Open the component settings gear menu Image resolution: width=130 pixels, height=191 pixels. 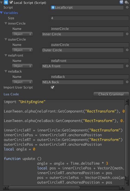click(126, 2)
